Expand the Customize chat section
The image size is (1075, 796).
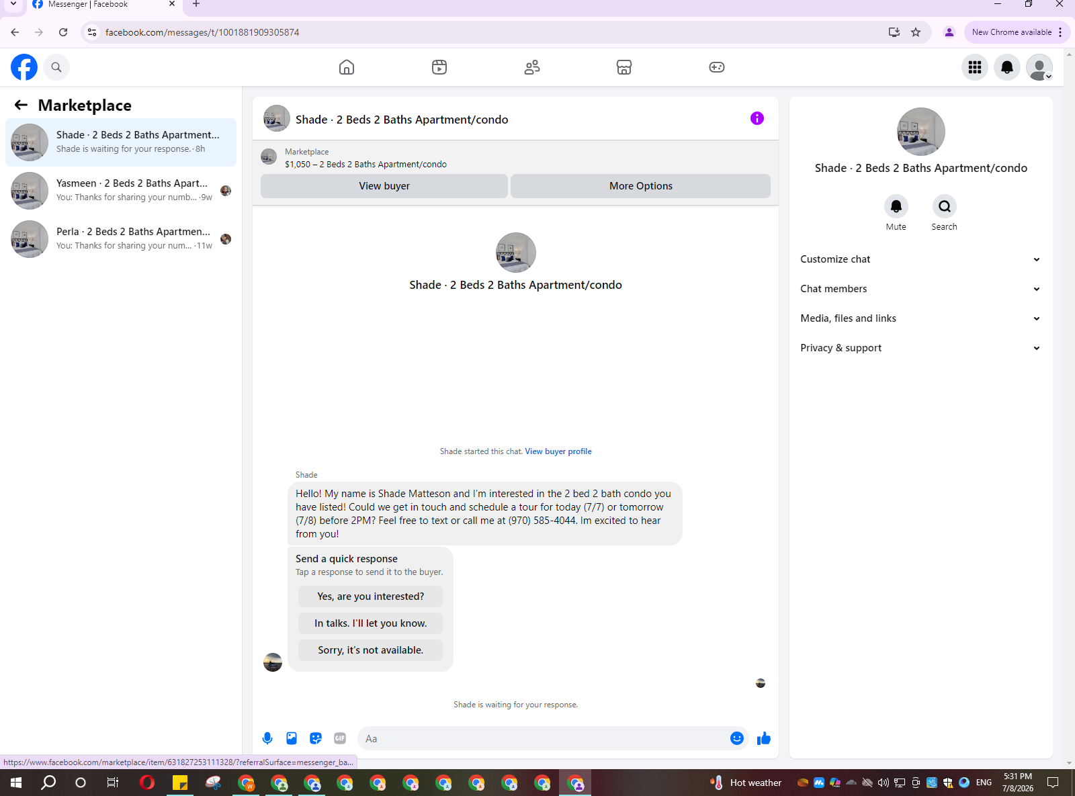click(x=920, y=259)
